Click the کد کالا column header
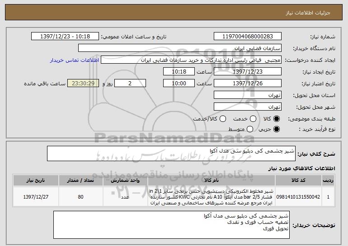Image resolution: width=348 pixels, height=246 pixels. (x=298, y=180)
